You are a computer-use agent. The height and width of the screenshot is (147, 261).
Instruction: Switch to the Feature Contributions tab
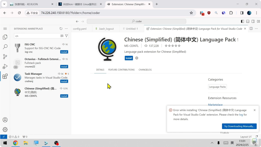[x=121, y=70]
